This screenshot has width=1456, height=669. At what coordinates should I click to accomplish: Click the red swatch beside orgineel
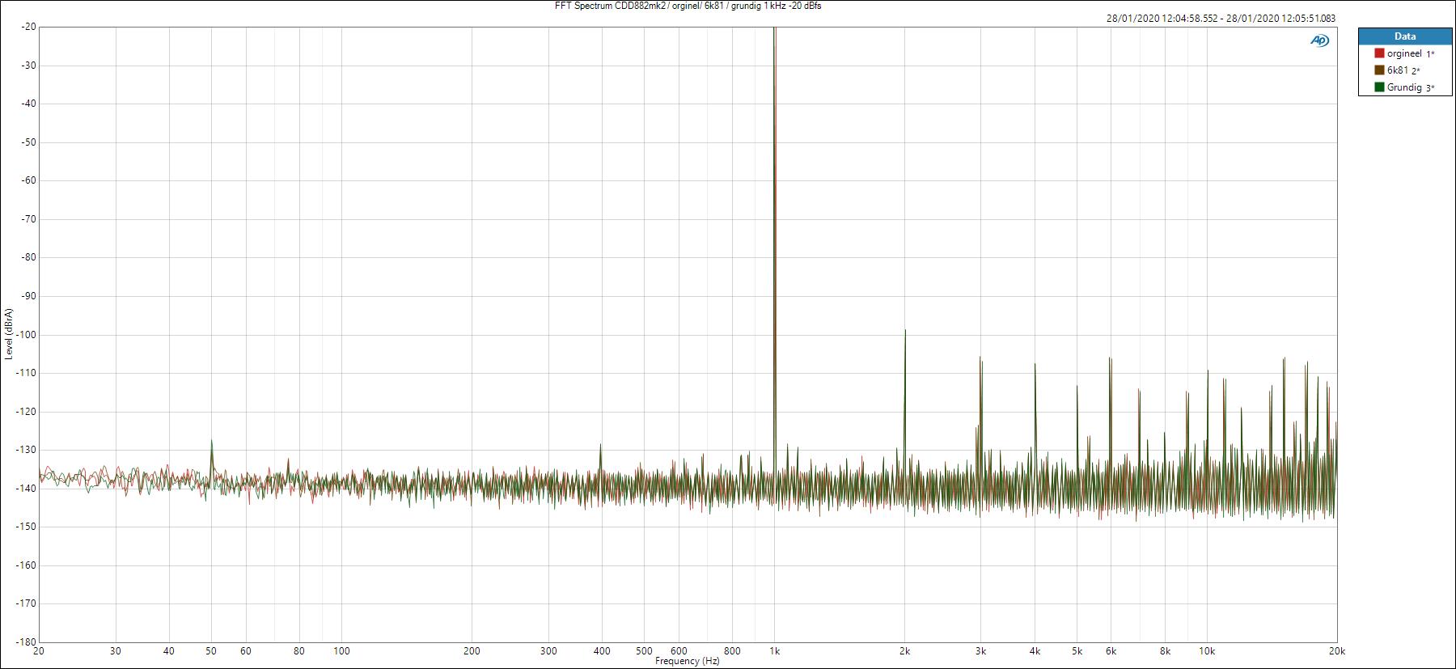click(1379, 53)
